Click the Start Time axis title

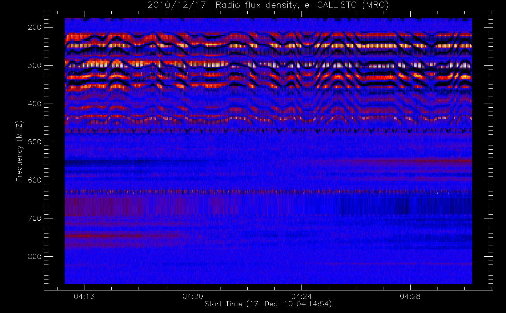(268, 304)
